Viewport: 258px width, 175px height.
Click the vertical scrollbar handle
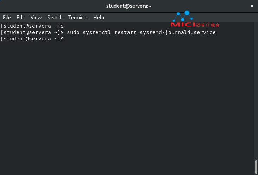coord(256,167)
